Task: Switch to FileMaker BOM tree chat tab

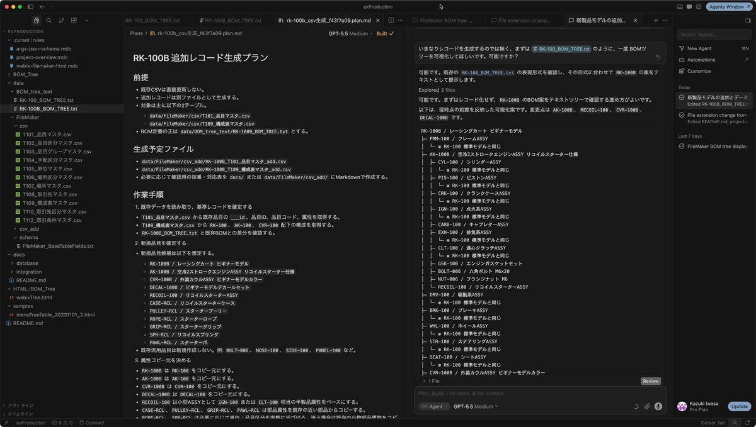Action: [x=446, y=21]
